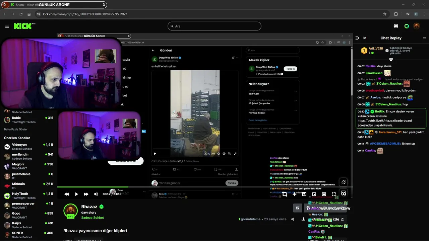Image resolution: width=429 pixels, height=241 pixels.
Task: Open Maglorr VALORANT channel
Action: 28,166
